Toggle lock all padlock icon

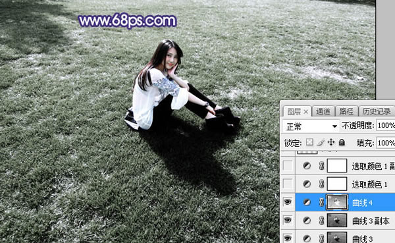click(x=342, y=142)
